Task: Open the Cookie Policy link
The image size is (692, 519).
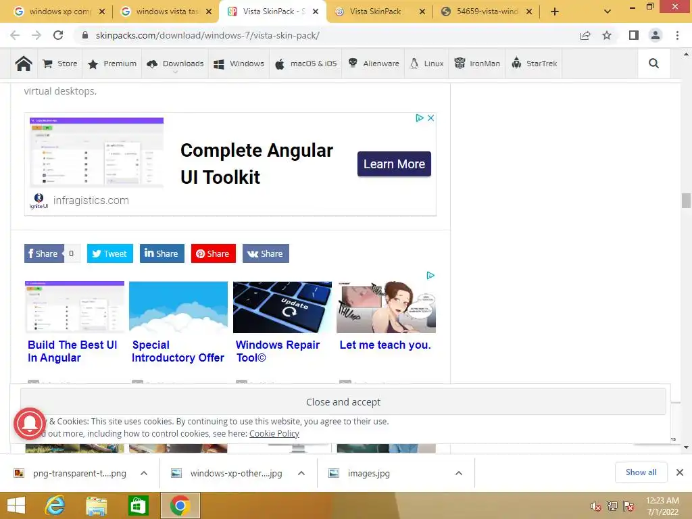Action: 274,434
